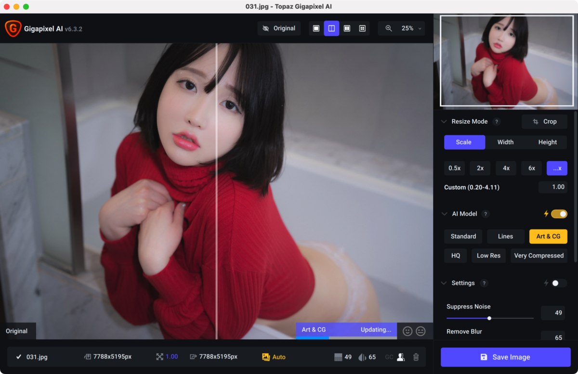Click the Crop button
The width and height of the screenshot is (578, 374).
click(544, 122)
